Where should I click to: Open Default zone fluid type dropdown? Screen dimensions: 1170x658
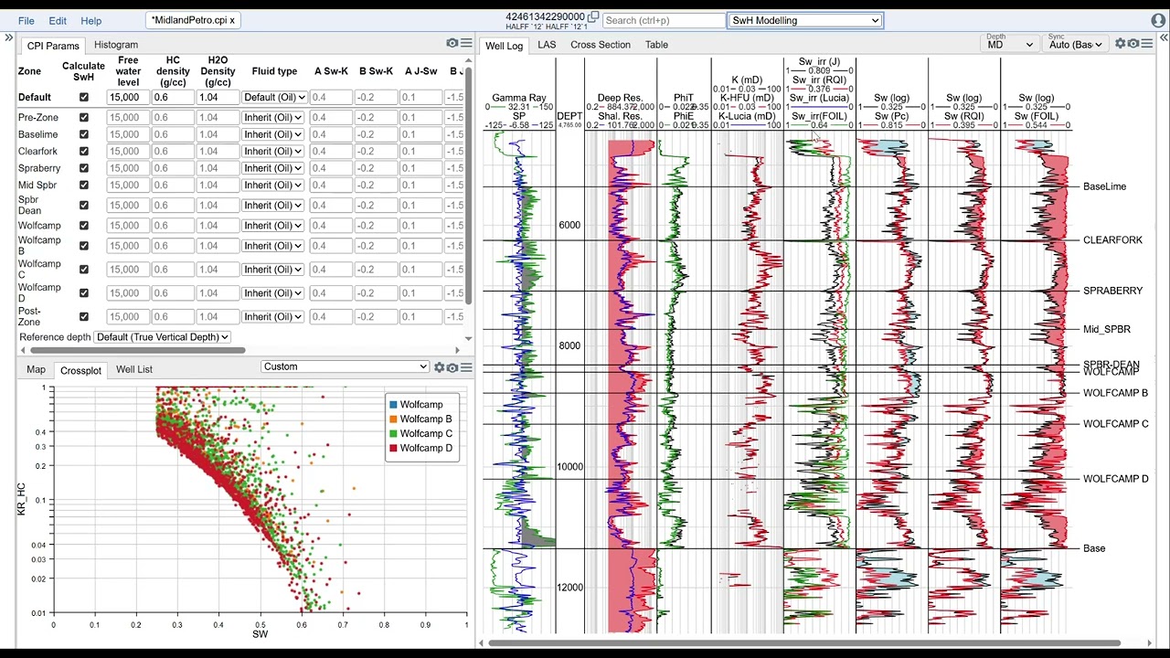point(272,97)
